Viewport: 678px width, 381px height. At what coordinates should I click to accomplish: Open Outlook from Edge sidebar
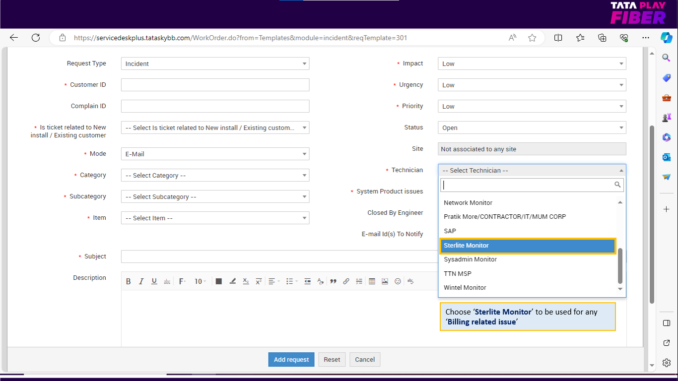tap(667, 157)
